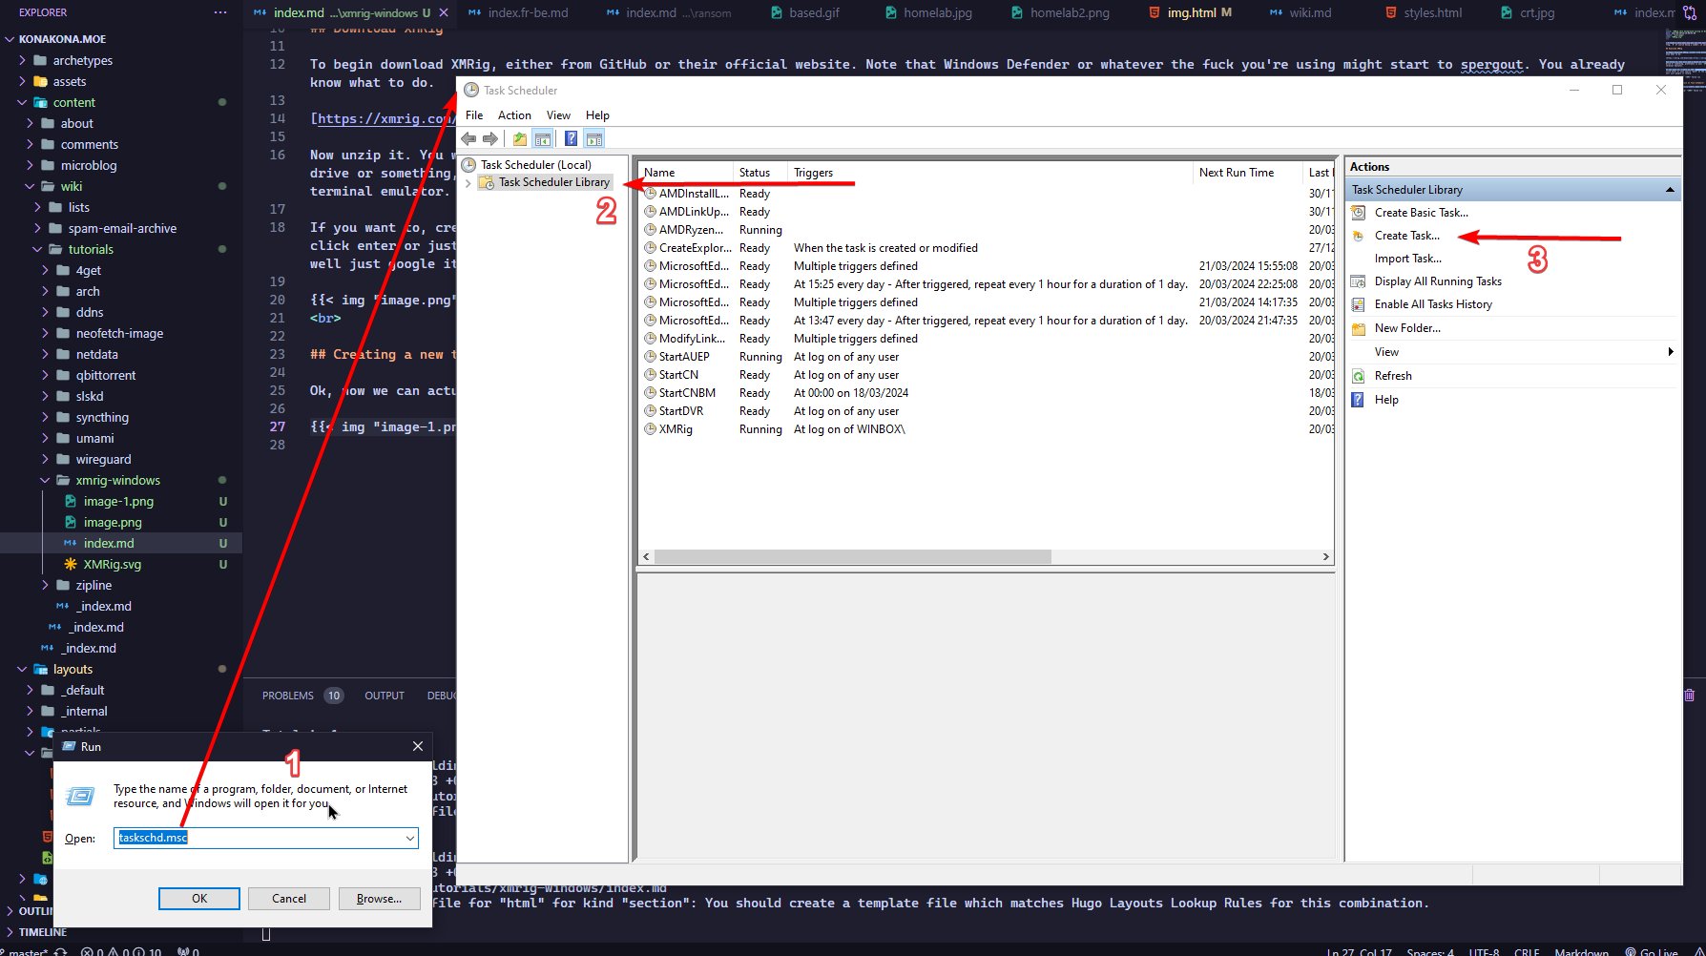Image resolution: width=1706 pixels, height=956 pixels.
Task: Toggle the Show/Hide Console Tree toolbar icon
Action: 542,139
